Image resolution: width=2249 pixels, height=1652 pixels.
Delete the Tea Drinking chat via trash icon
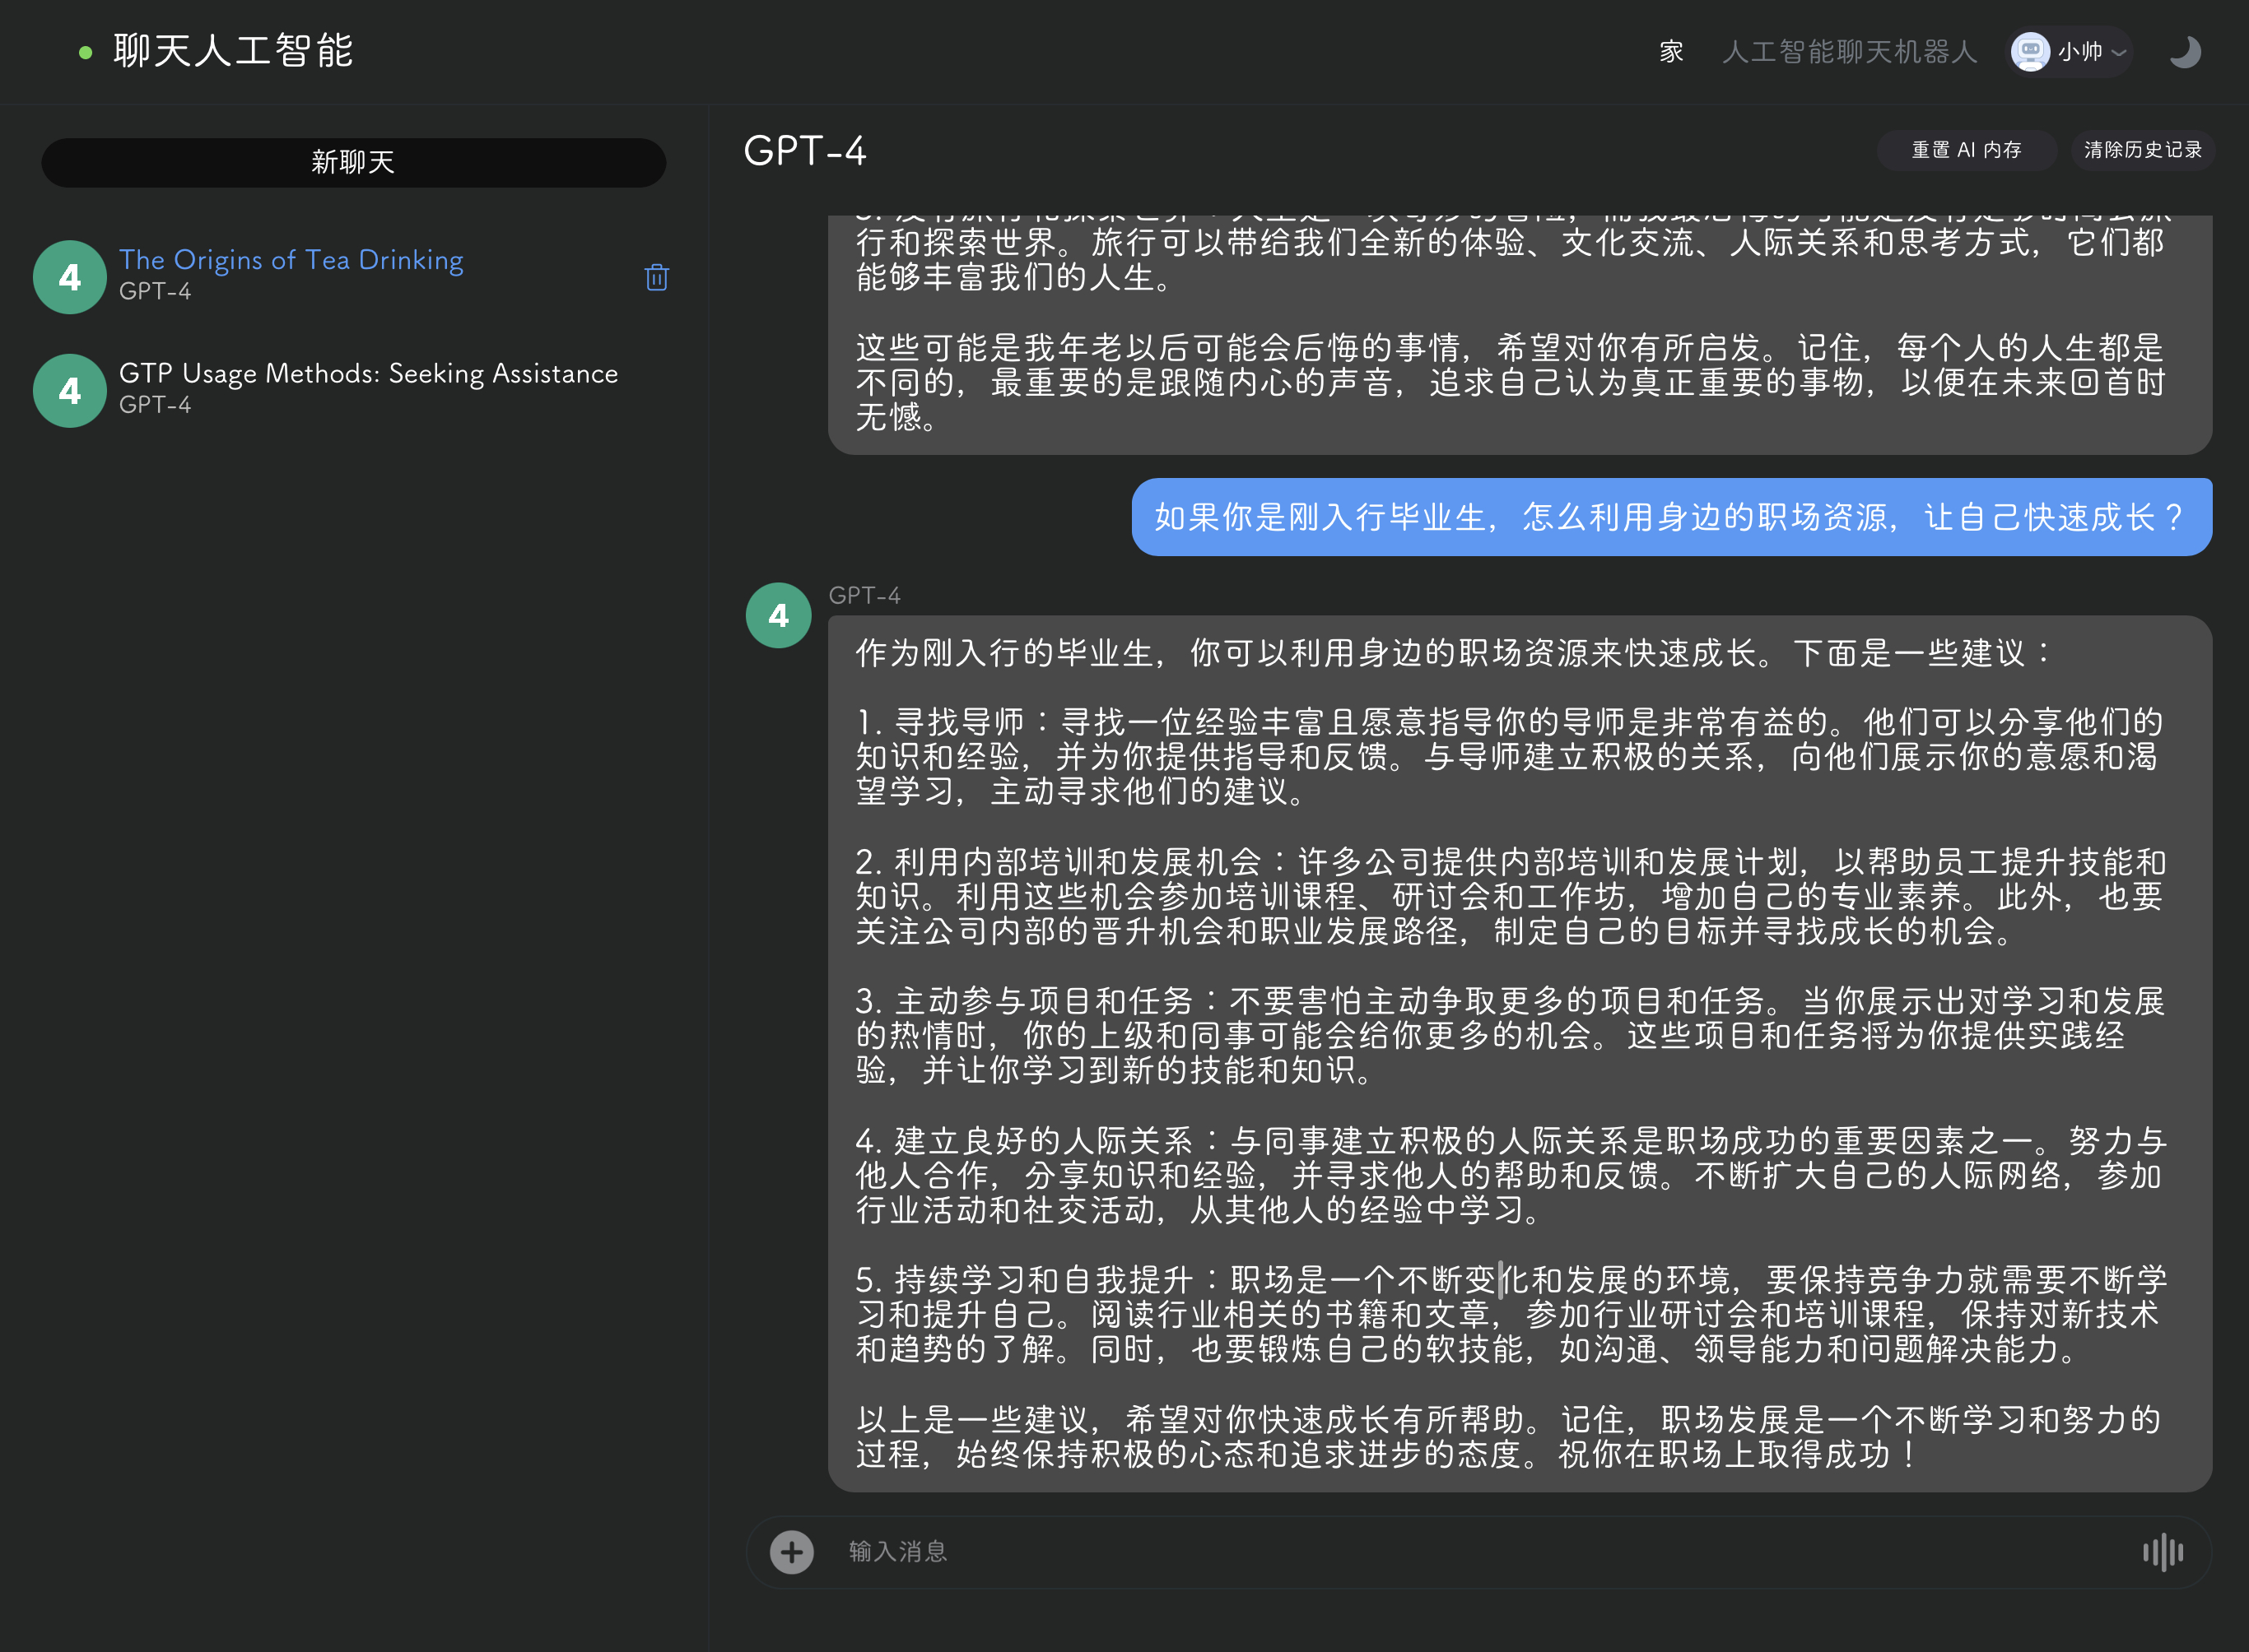coord(656,277)
